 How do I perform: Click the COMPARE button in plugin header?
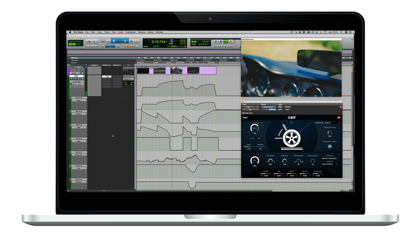[272, 110]
